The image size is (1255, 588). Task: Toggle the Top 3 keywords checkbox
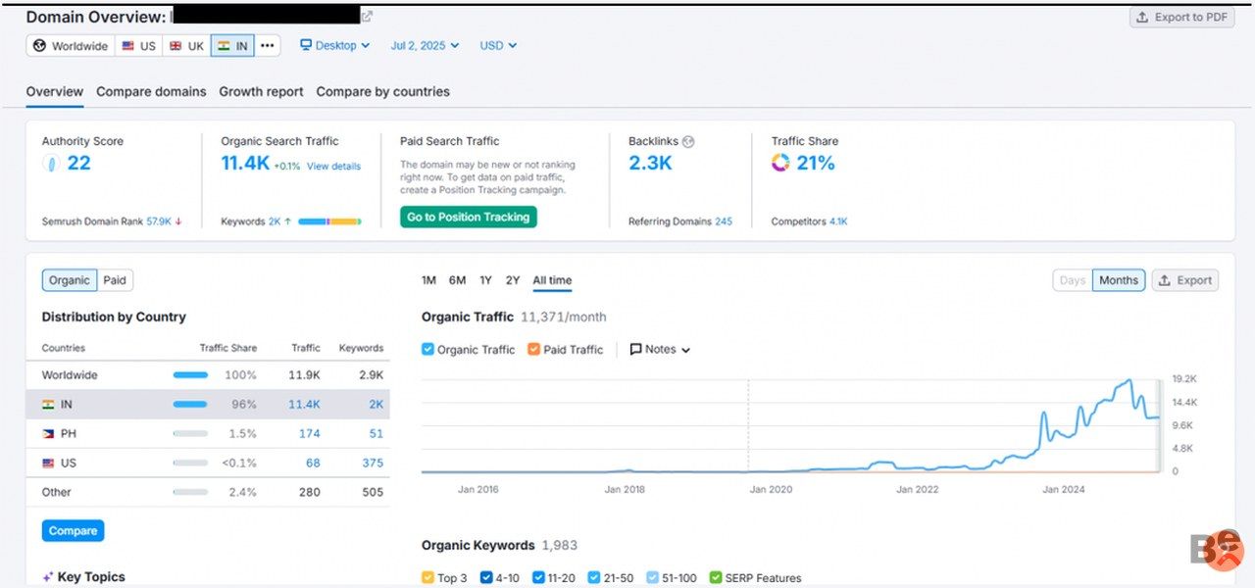click(427, 578)
